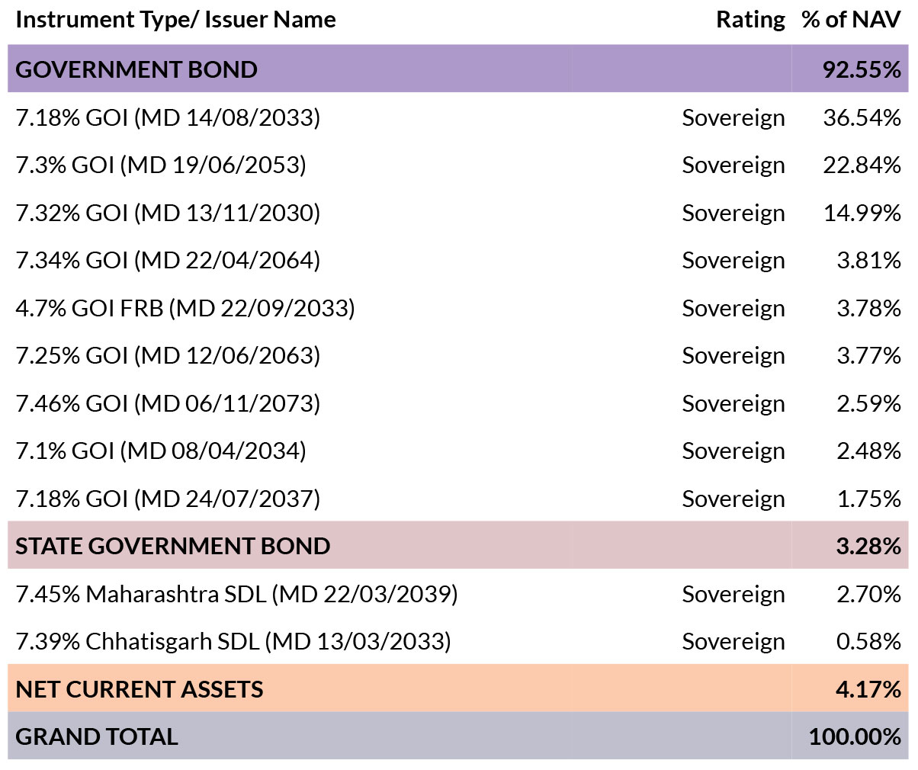The image size is (918, 770).
Task: Select the GOVERNMENT BOND header row
Action: click(x=458, y=69)
